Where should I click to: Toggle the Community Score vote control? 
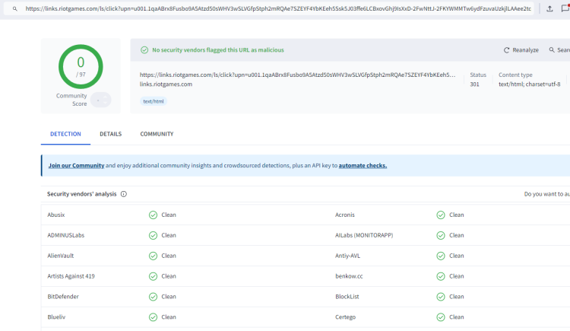pyautogui.click(x=100, y=100)
